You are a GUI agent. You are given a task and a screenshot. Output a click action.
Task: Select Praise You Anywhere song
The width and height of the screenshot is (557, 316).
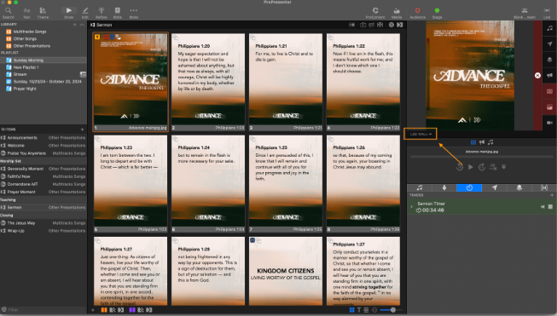coord(43,153)
